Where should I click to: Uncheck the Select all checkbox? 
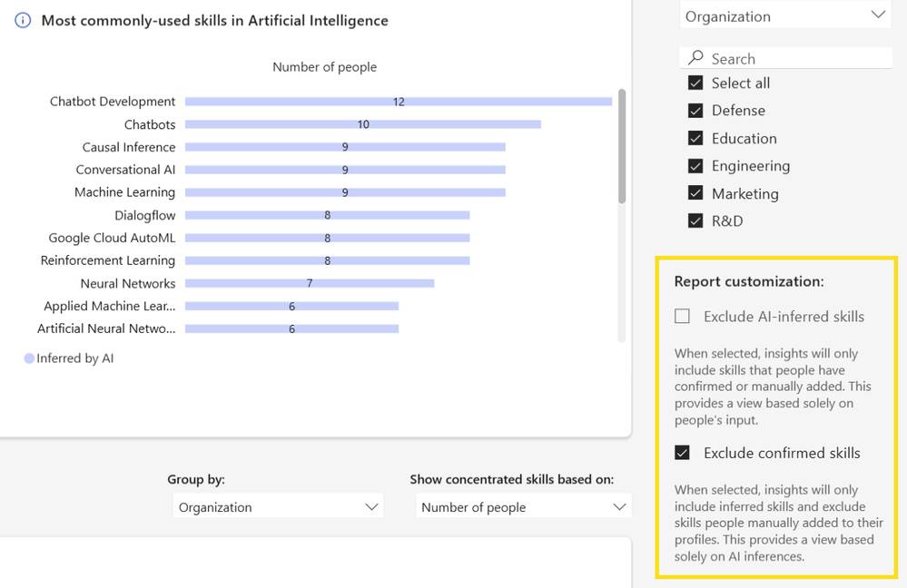[695, 83]
